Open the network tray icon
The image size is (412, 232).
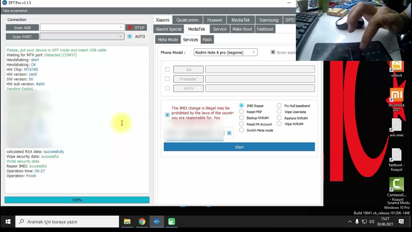pos(364,222)
